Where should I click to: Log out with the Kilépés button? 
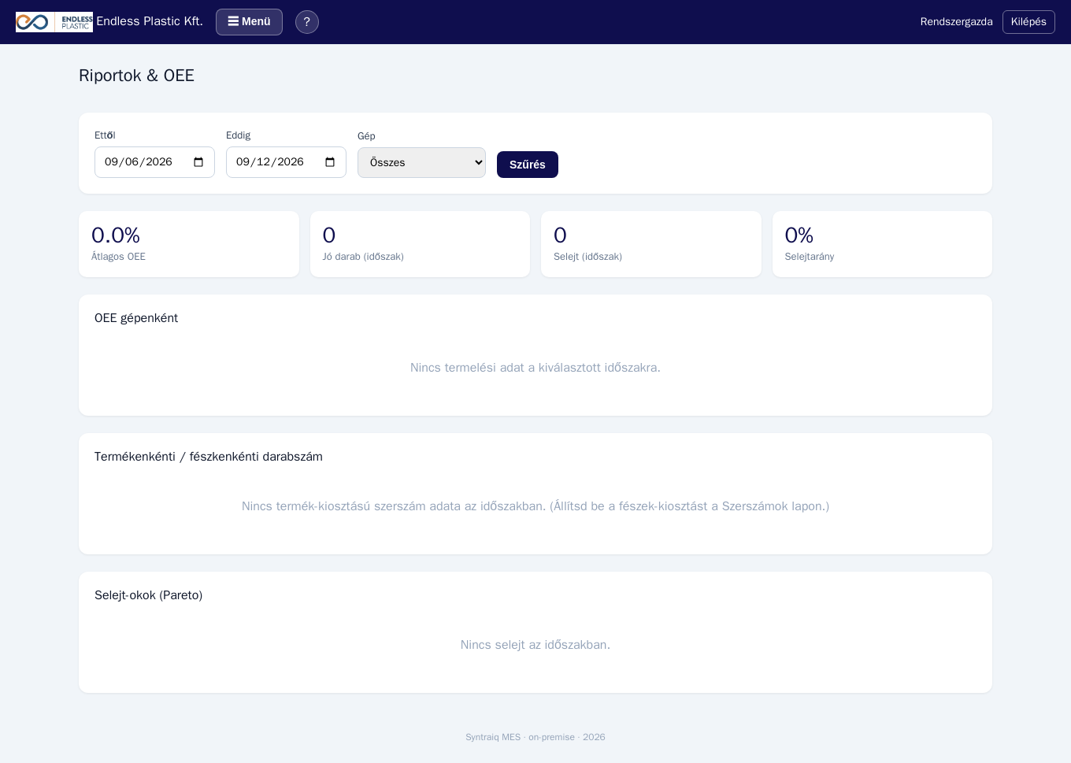pos(1028,22)
